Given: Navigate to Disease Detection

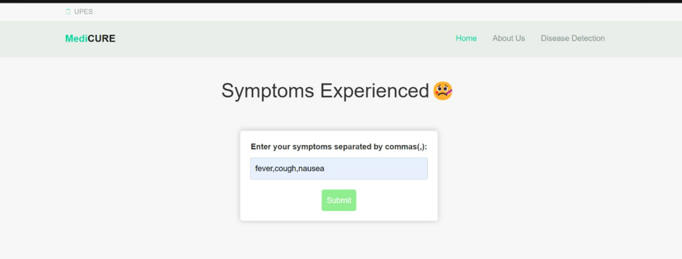Looking at the screenshot, I should [573, 39].
